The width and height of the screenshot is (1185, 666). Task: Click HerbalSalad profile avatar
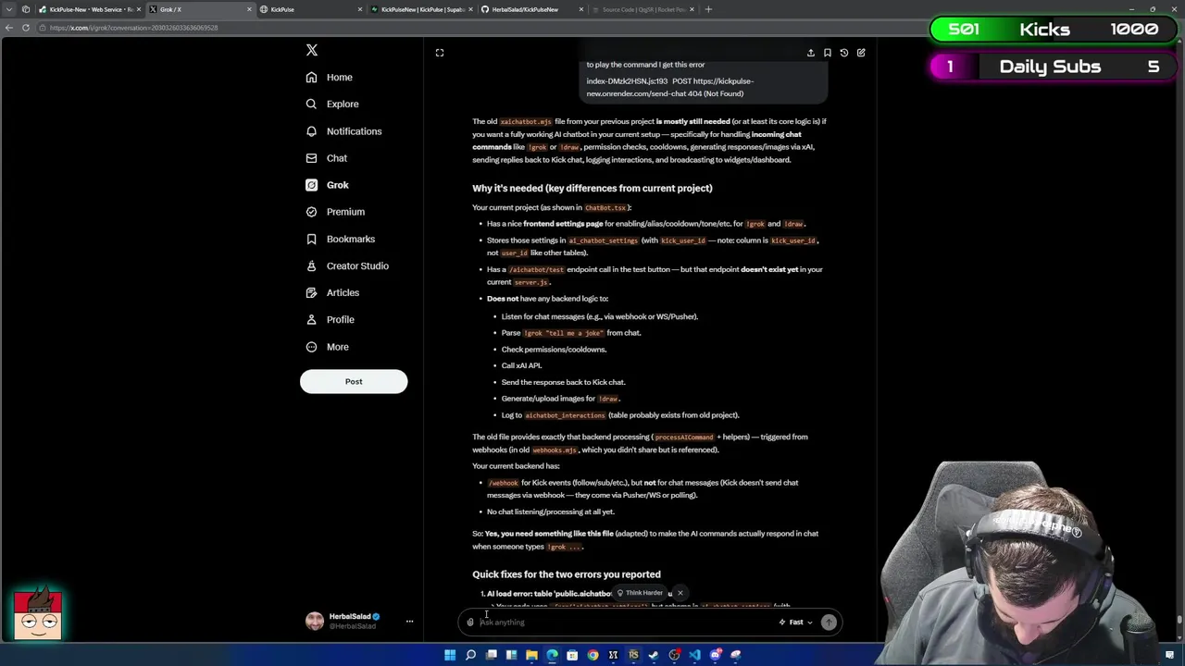(x=315, y=621)
